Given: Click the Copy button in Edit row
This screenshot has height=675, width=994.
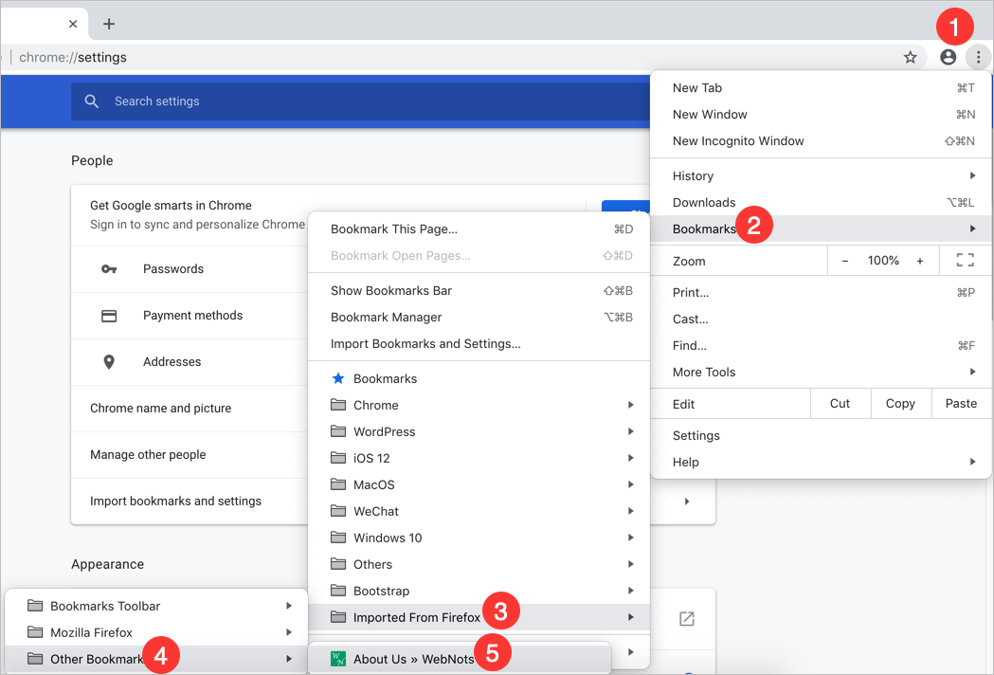Looking at the screenshot, I should 900,404.
